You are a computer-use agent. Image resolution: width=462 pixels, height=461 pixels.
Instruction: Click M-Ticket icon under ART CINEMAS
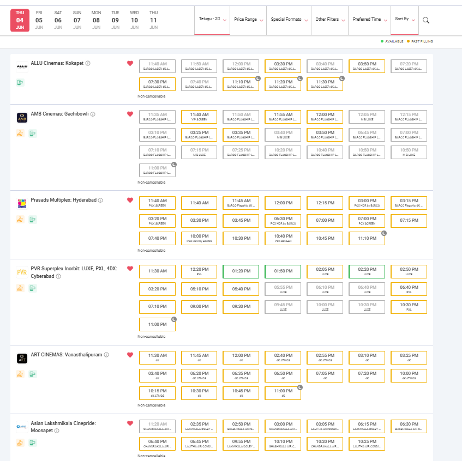coord(33,374)
